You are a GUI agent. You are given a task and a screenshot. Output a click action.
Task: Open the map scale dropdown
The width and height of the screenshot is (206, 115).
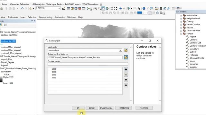[59, 9]
